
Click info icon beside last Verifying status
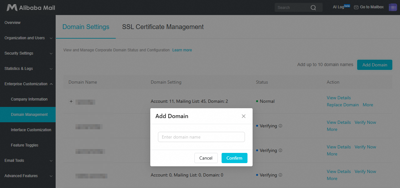pos(280,175)
